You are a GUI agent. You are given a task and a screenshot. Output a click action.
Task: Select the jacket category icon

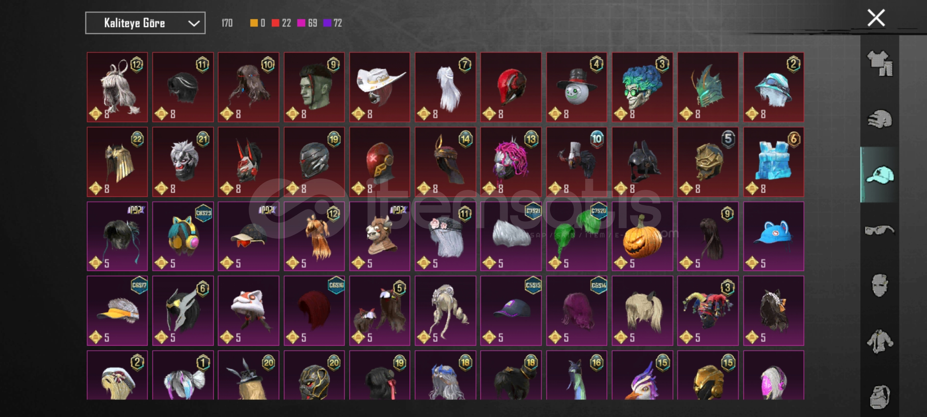click(x=880, y=341)
